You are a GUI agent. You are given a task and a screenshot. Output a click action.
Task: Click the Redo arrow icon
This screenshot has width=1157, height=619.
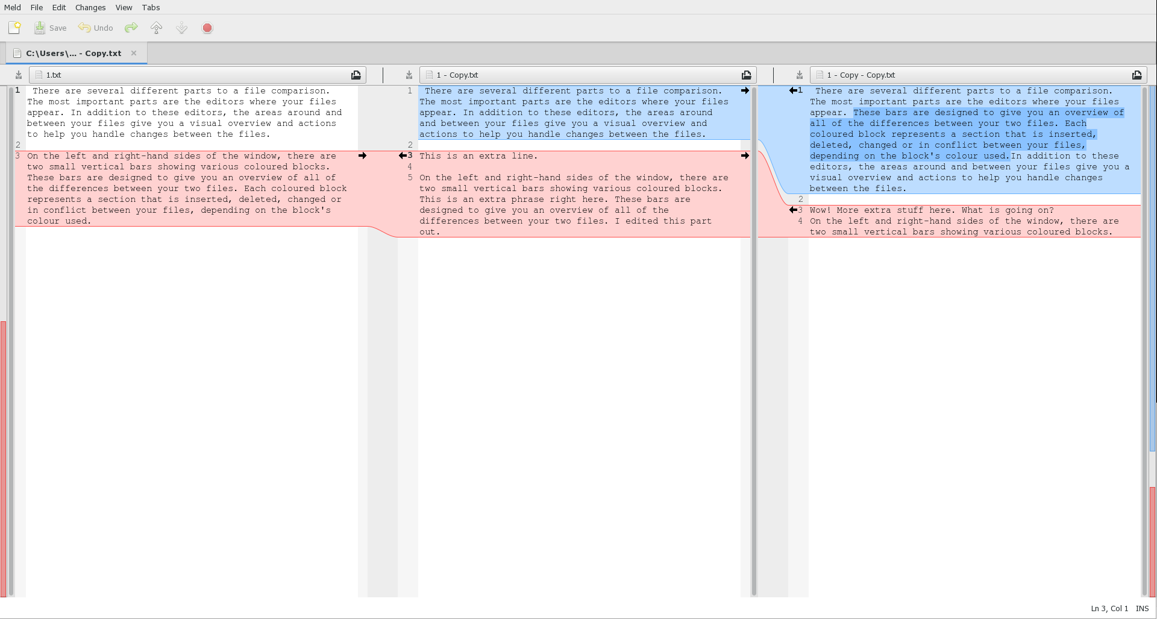coord(131,28)
